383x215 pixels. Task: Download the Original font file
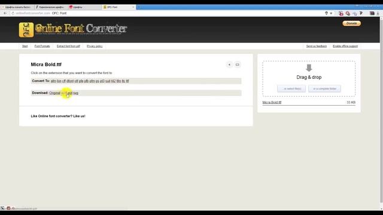54,93
